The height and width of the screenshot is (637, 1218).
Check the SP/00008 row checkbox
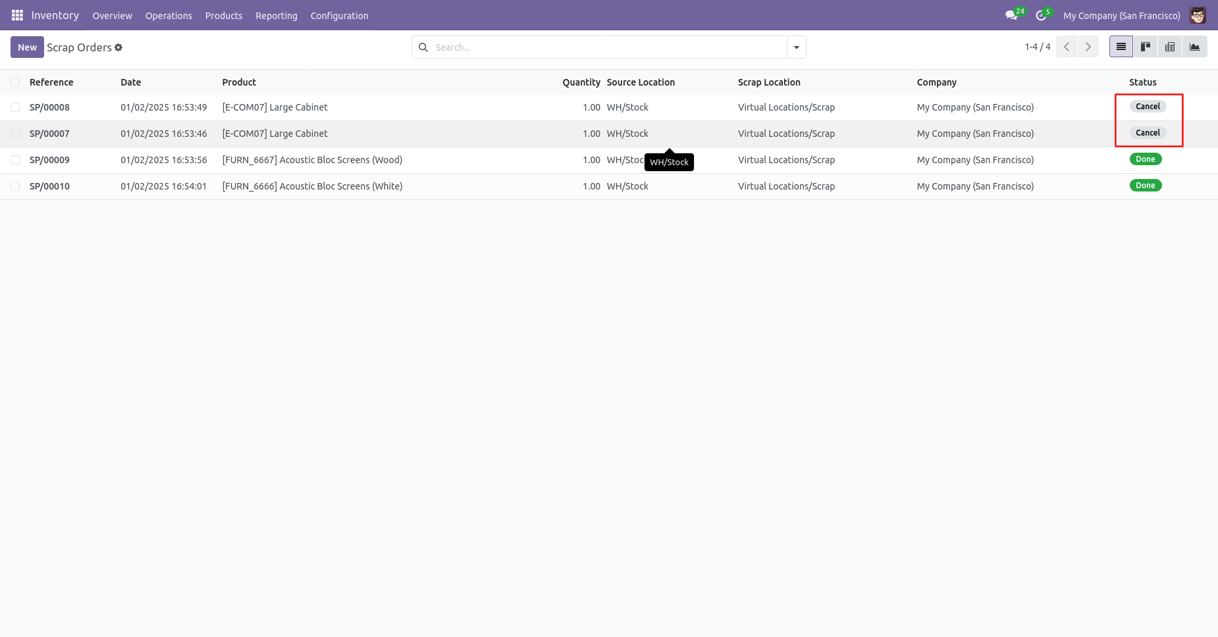[x=15, y=107]
